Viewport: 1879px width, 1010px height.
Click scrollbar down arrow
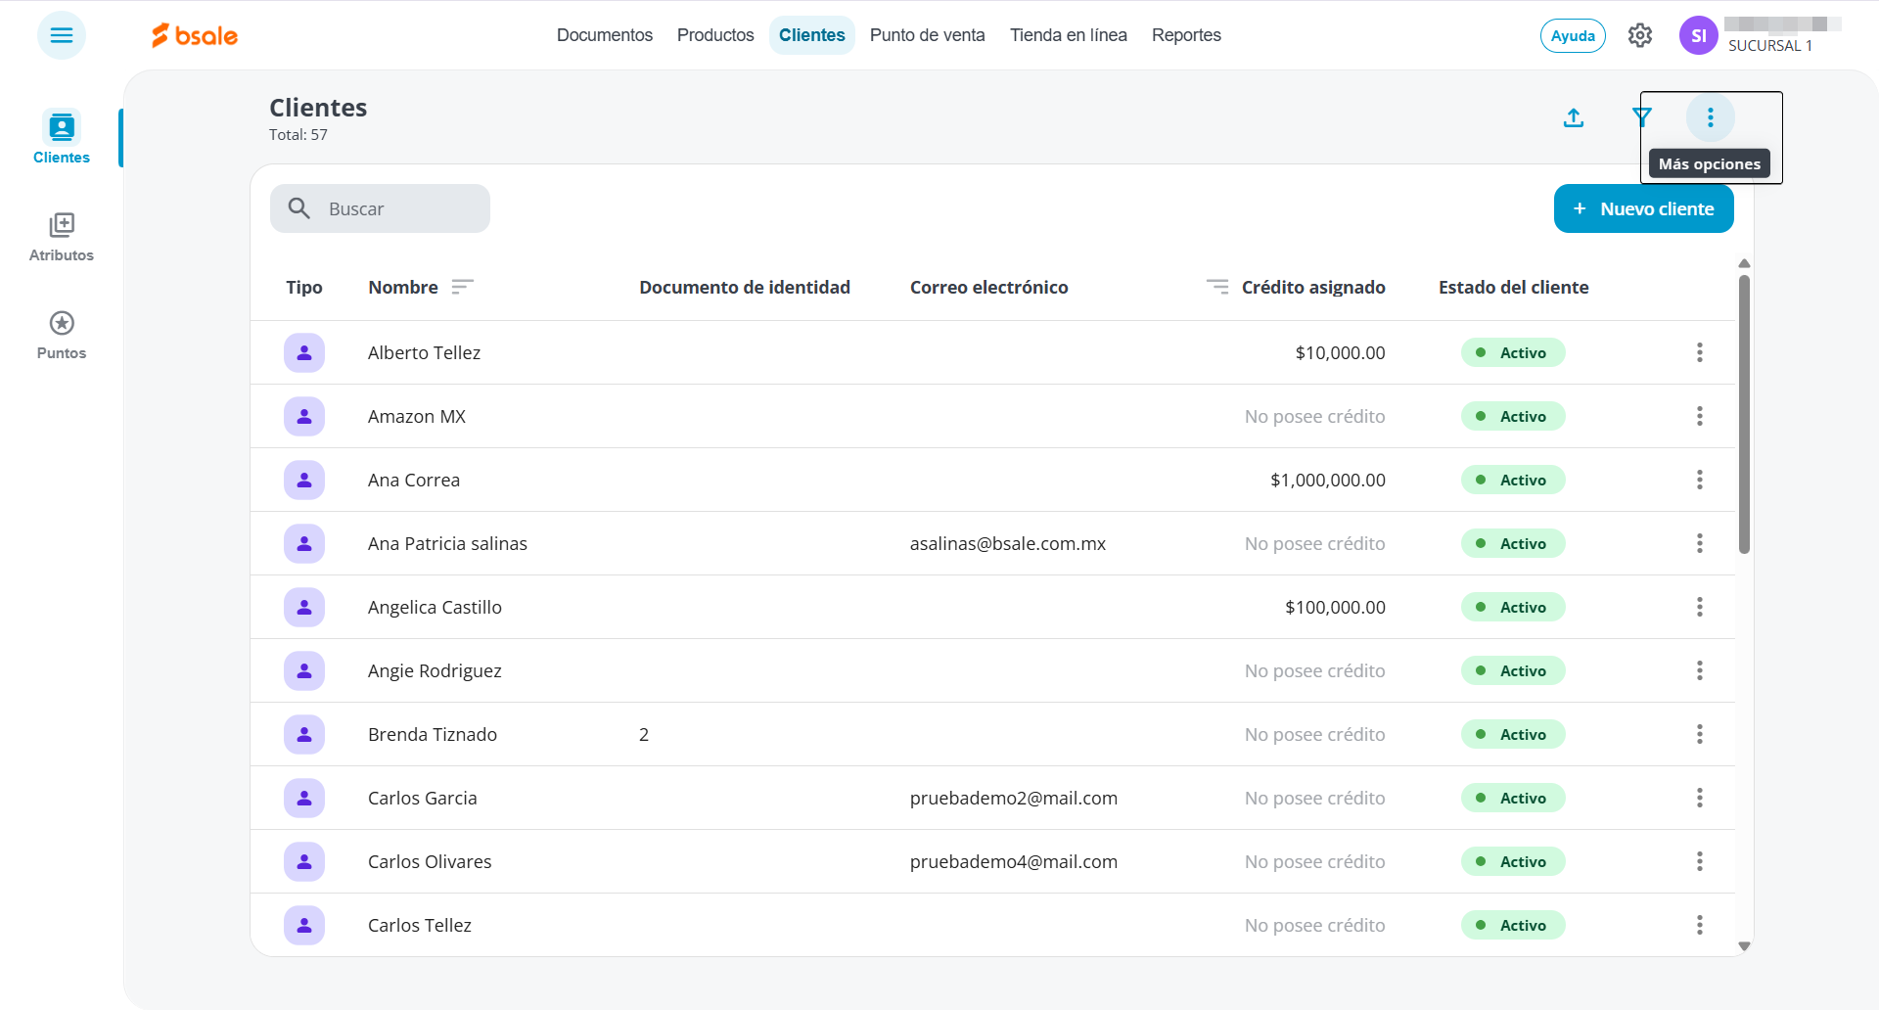click(x=1744, y=946)
